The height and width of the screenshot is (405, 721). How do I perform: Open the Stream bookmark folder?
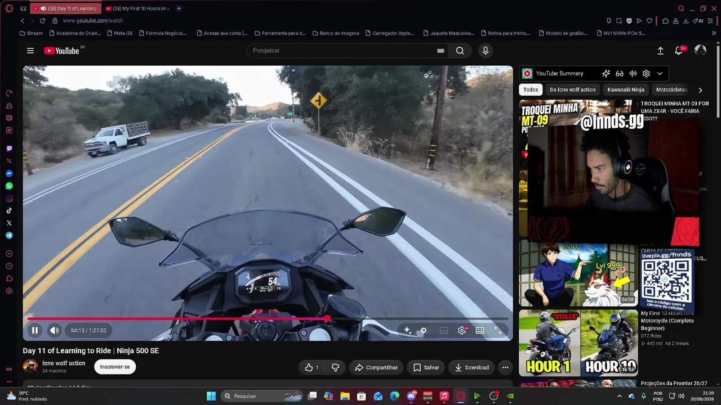pos(31,33)
